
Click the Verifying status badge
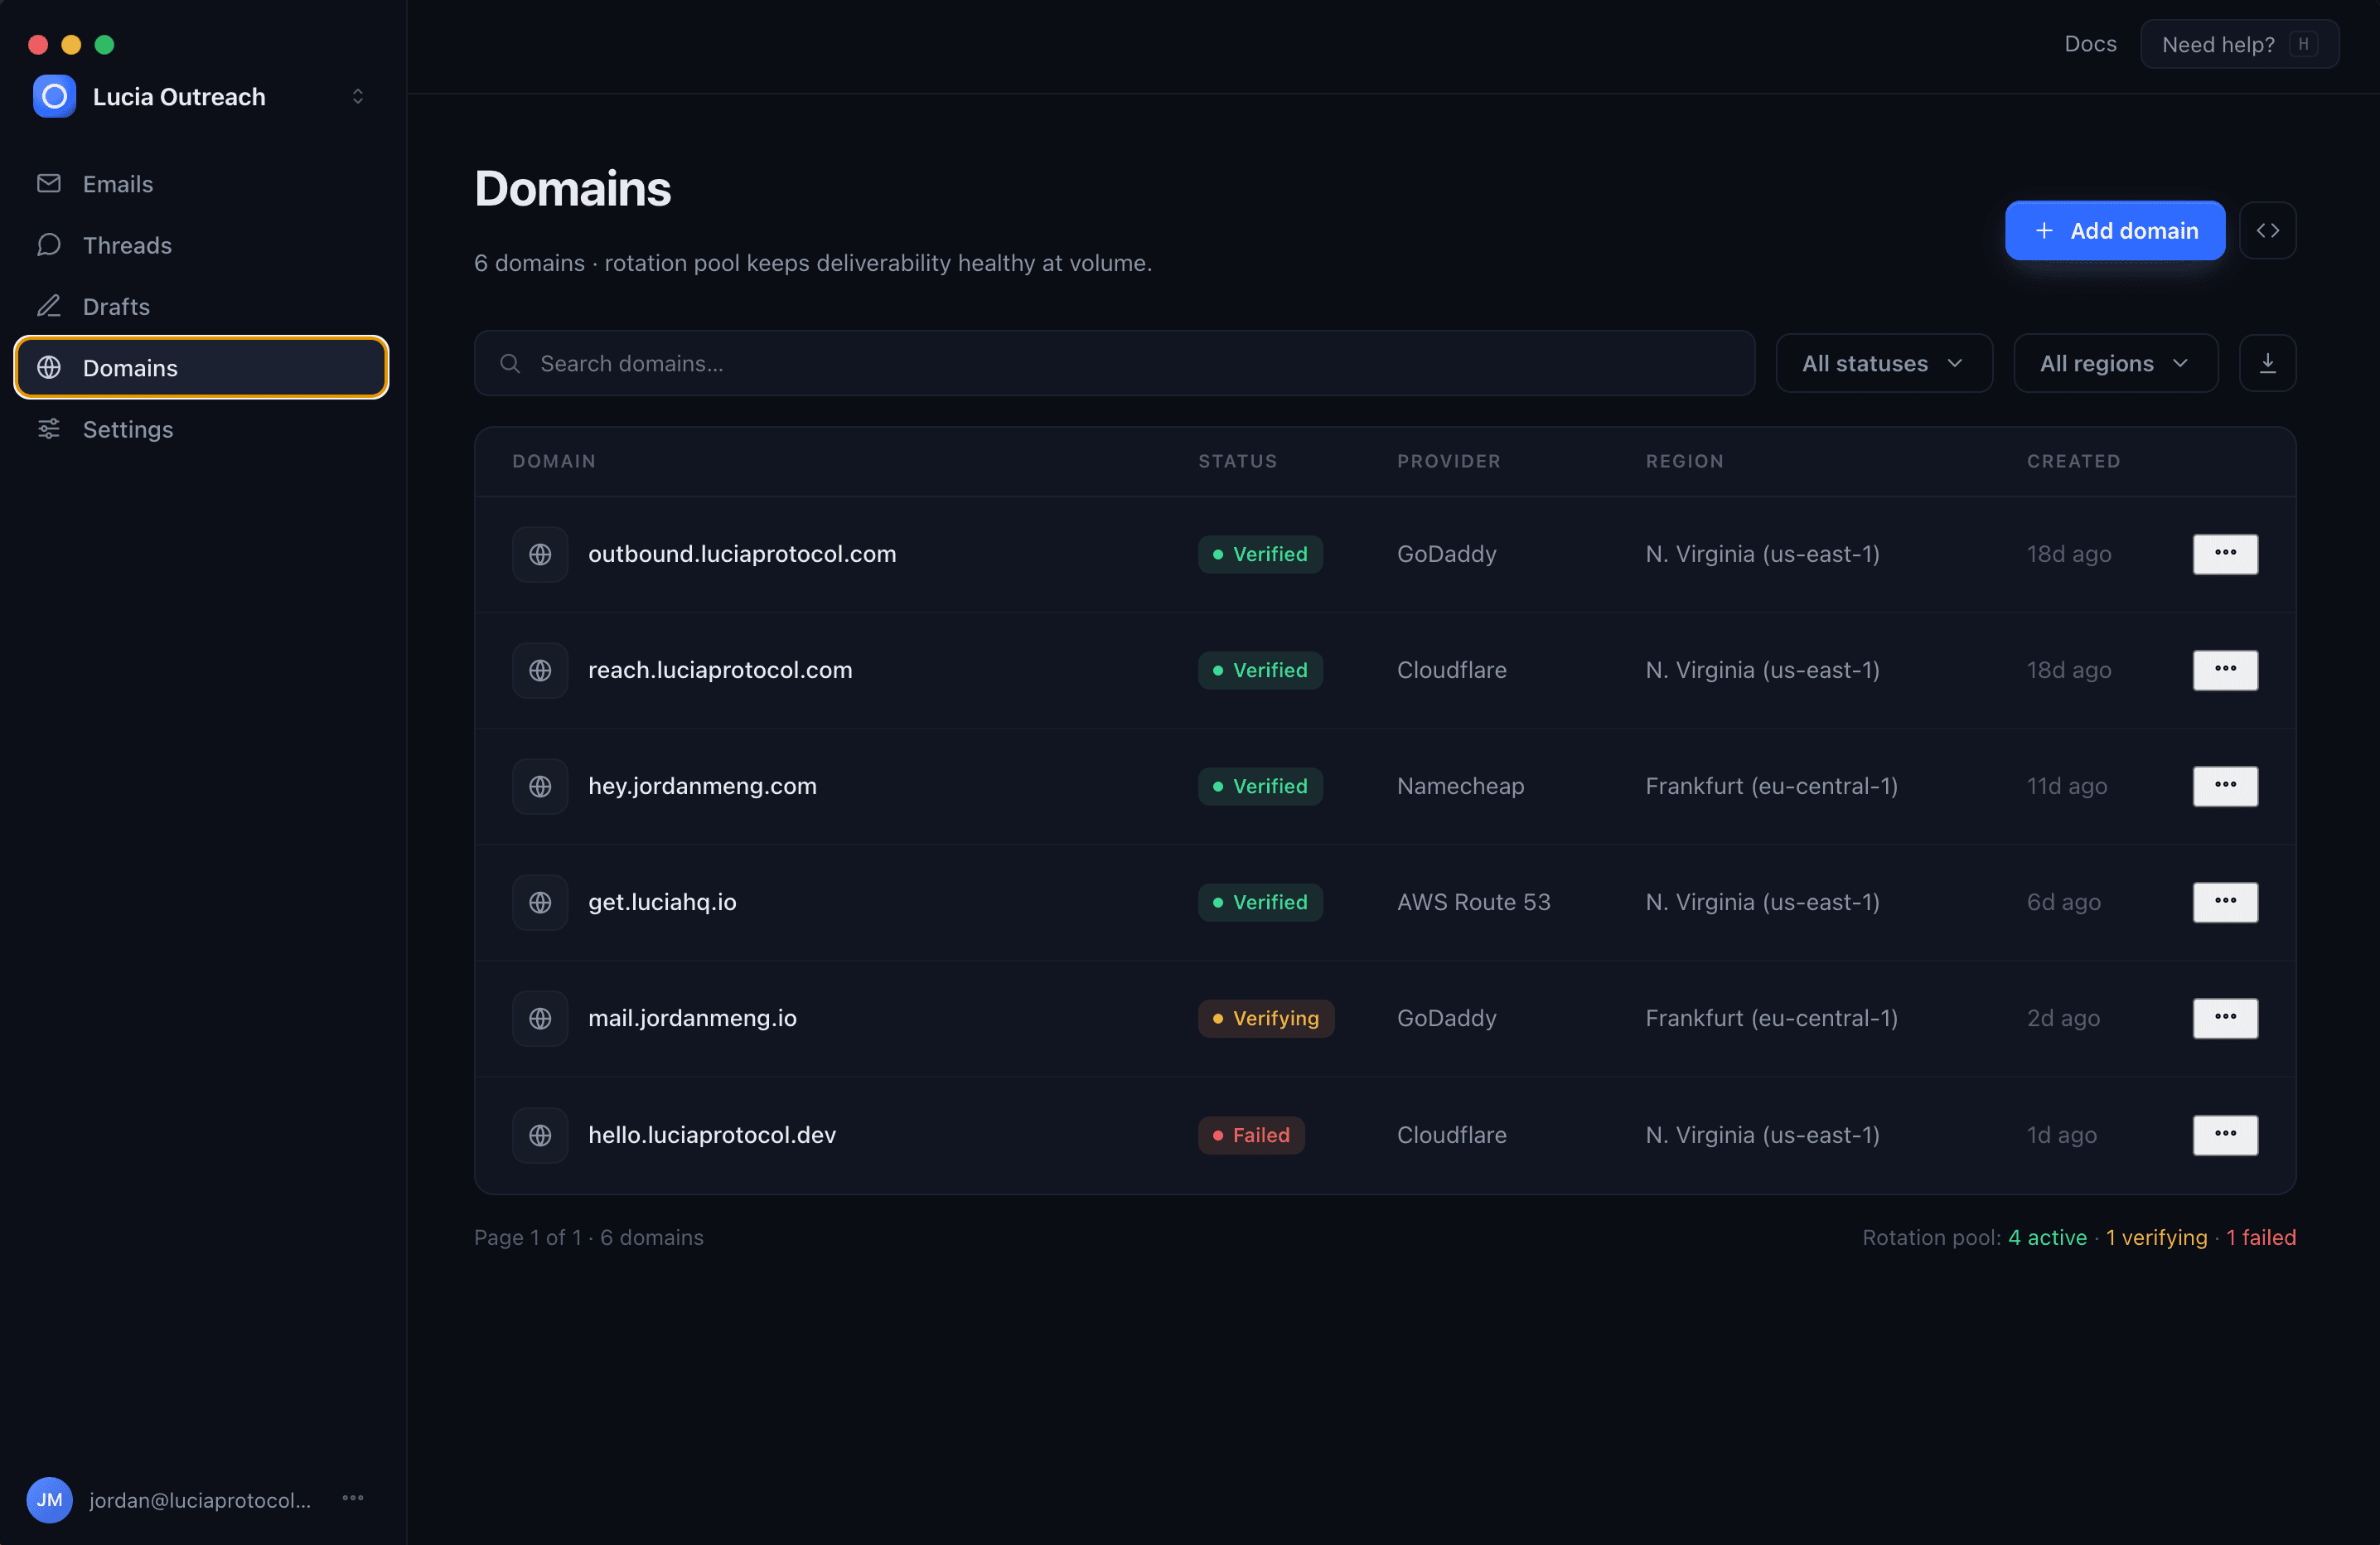click(1266, 1018)
